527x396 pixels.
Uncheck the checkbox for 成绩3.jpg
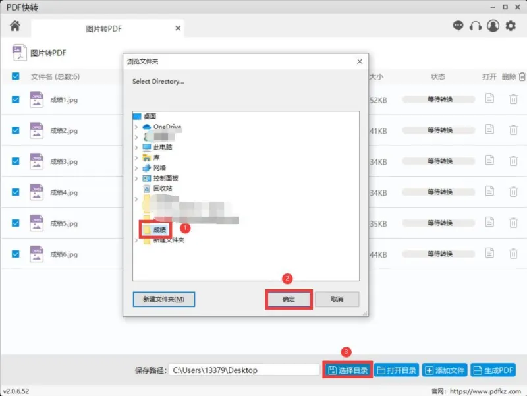pyautogui.click(x=15, y=161)
